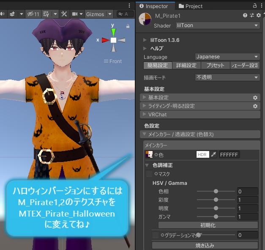Click 焼き込み bake button
The image size is (265, 250).
[205, 245]
